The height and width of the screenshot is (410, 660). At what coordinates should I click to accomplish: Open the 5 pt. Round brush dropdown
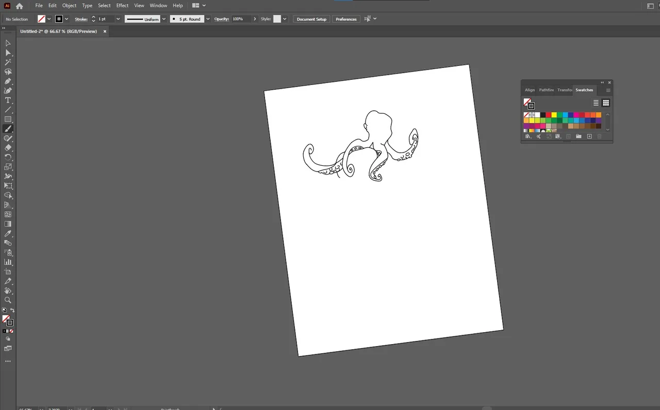[208, 19]
